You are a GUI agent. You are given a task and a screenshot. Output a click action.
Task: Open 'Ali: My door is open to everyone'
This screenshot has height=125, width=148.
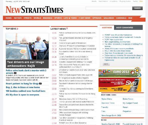pos(22,95)
